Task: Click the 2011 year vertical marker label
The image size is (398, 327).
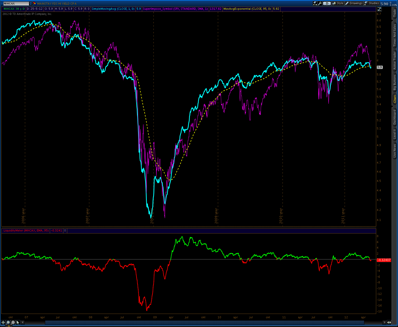Action: (343, 216)
